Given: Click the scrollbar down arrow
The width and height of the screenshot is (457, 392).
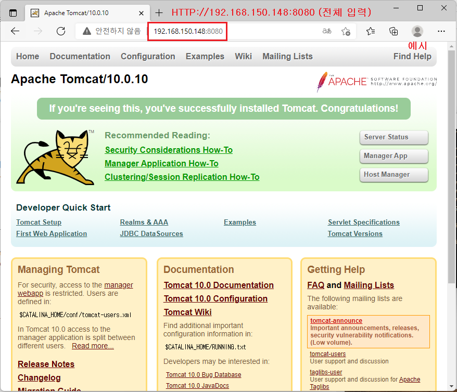Looking at the screenshot, I should tap(451, 386).
